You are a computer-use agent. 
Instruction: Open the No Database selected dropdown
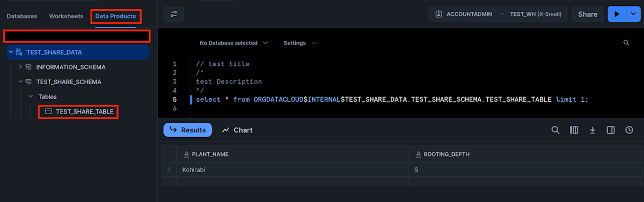233,43
